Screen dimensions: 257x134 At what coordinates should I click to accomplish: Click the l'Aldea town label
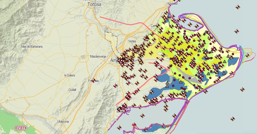click(x=132, y=41)
